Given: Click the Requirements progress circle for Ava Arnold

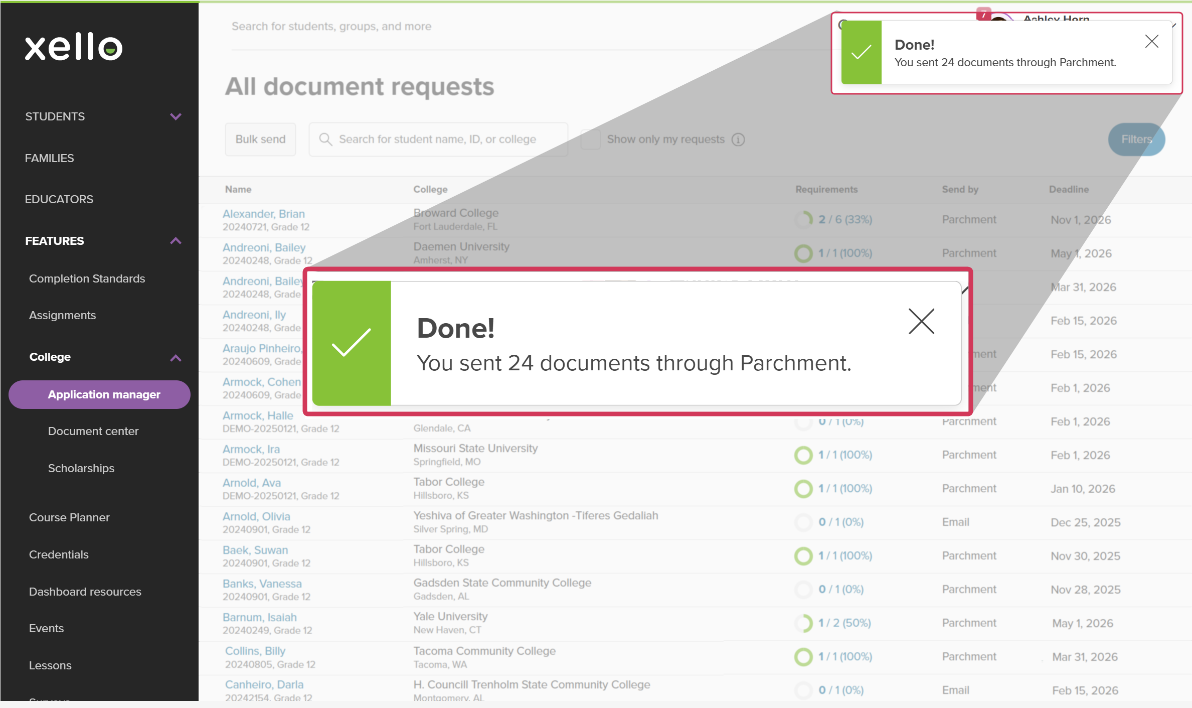Looking at the screenshot, I should click(x=803, y=488).
